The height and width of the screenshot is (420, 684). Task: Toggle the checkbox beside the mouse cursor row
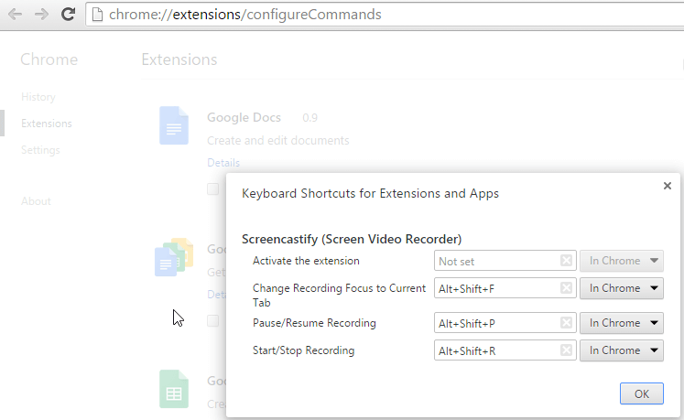point(212,320)
